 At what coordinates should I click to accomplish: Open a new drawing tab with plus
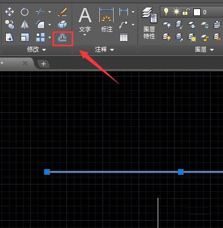click(44, 64)
